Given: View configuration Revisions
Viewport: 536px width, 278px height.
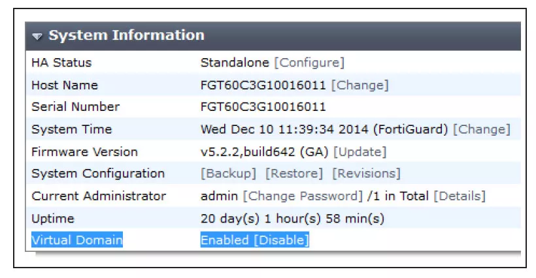Looking at the screenshot, I should click(366, 174).
